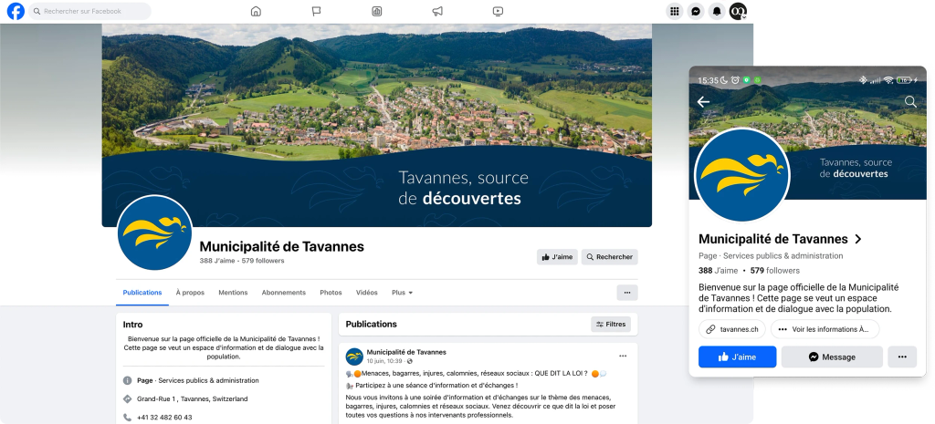Tap 579 followers in mobile view
This screenshot has width=935, height=424.
click(775, 271)
